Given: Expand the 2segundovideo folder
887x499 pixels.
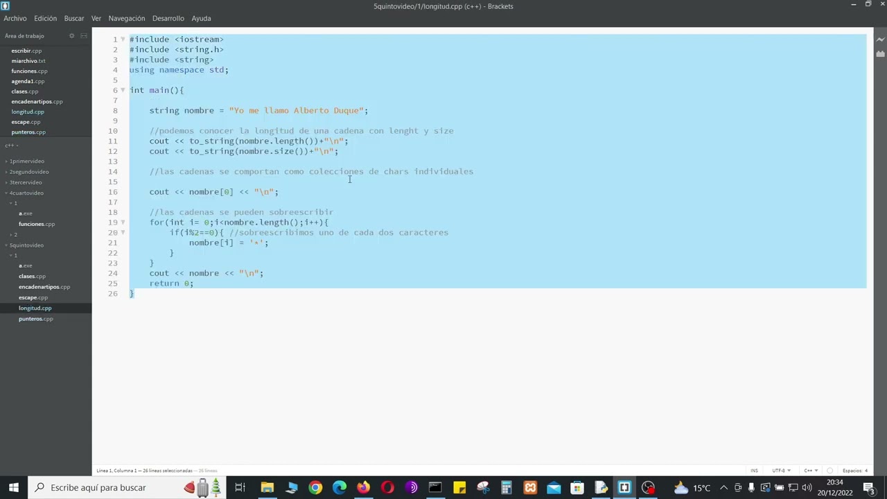Looking at the screenshot, I should 28,172.
